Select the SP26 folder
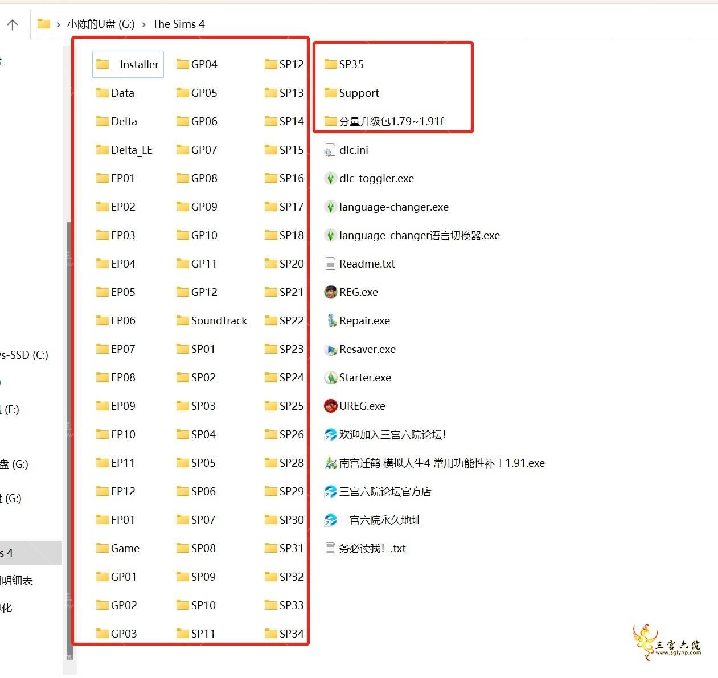Viewport: 718px width, 678px height. 285,434
